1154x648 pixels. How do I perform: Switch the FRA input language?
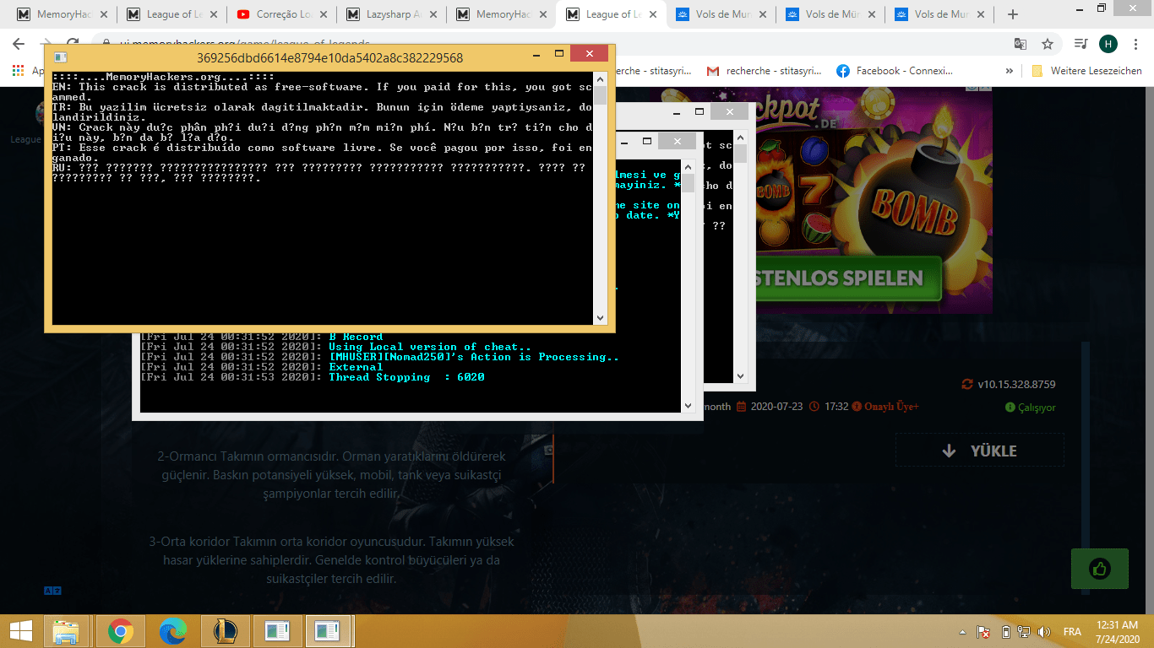click(x=1072, y=632)
